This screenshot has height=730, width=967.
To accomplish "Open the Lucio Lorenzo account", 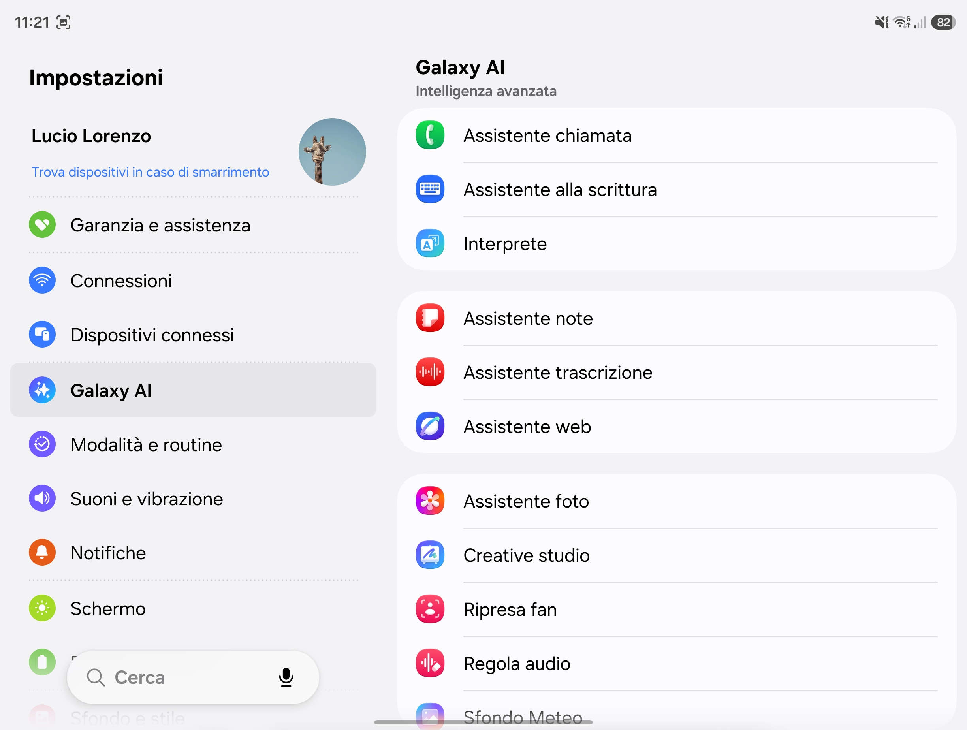I will click(x=91, y=136).
